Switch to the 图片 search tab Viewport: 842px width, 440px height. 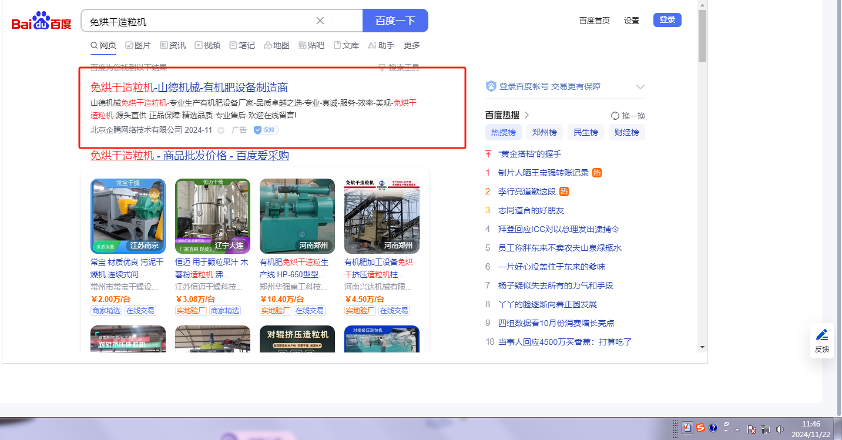(x=138, y=45)
